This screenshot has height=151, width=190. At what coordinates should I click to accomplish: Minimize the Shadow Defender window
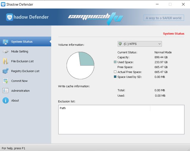(157, 4)
